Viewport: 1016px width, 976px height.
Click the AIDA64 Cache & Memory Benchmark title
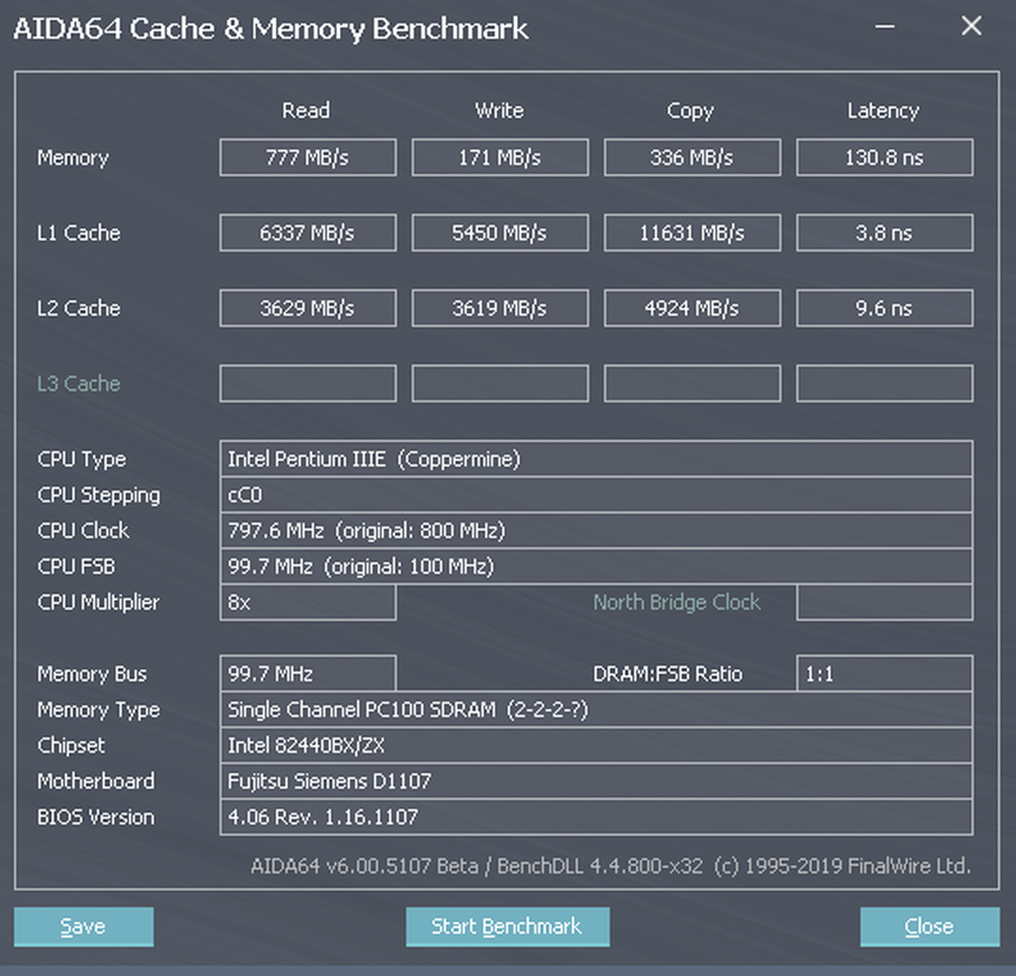[270, 29]
